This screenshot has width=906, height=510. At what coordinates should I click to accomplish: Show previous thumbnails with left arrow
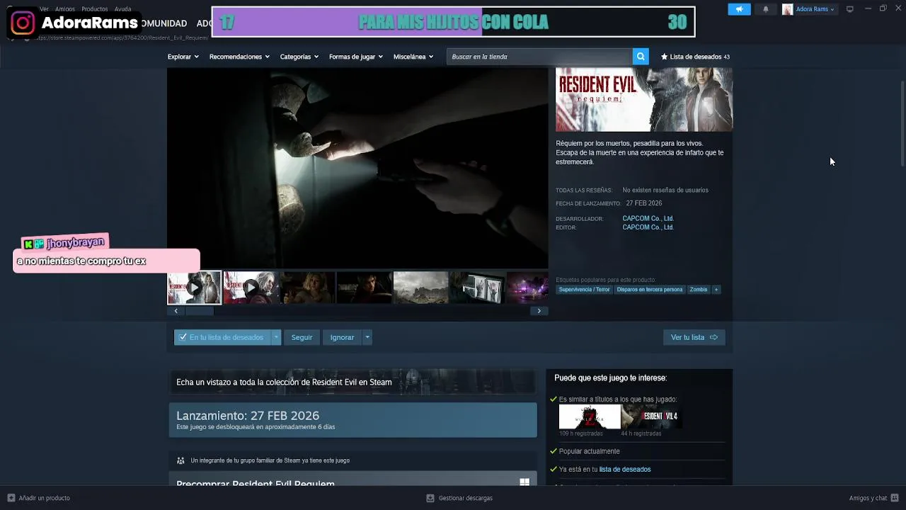click(176, 311)
